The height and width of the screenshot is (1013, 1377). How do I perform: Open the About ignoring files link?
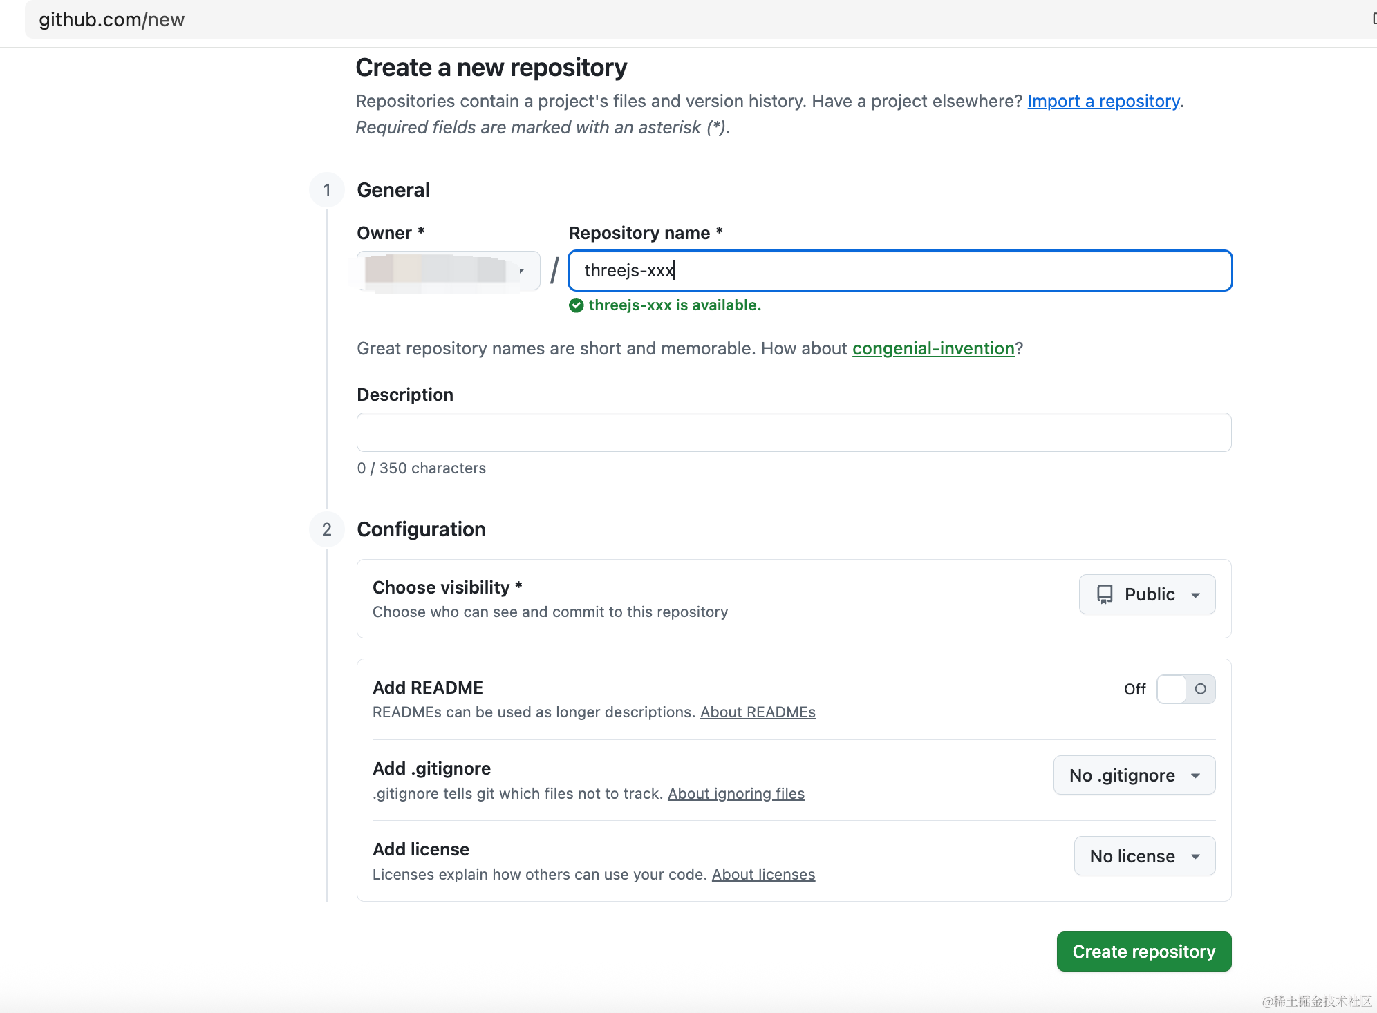[x=736, y=793]
